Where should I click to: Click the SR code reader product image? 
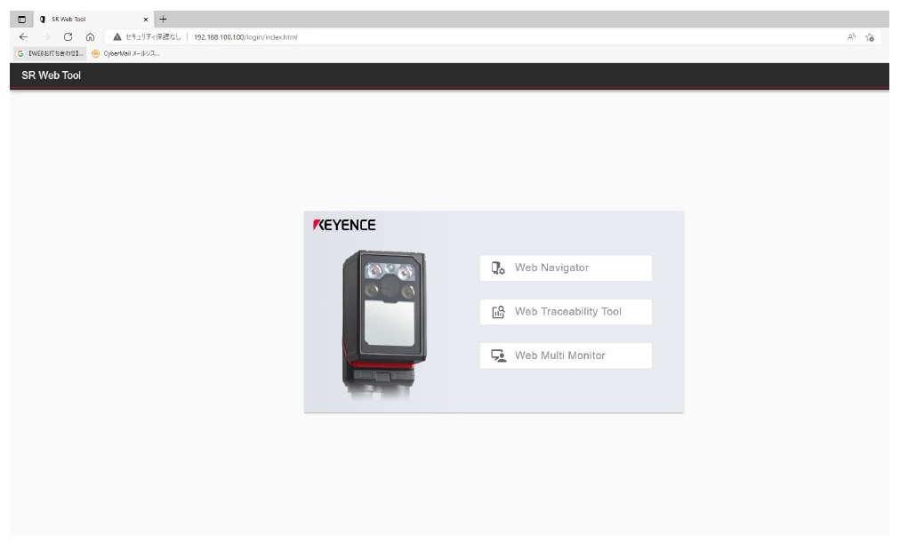pos(384,324)
